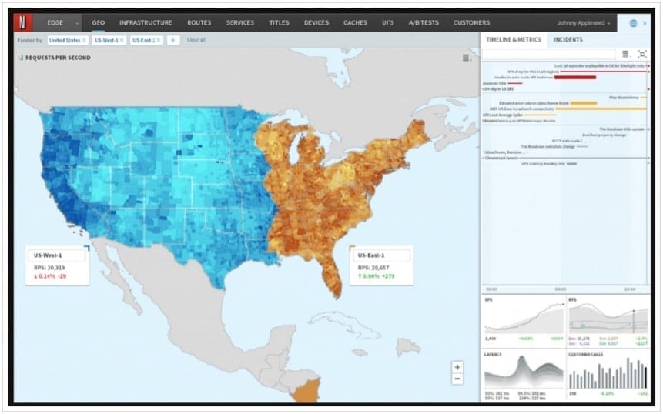Viewport: 663px width, 414px height.
Task: Remove the United States facet
Action: (x=84, y=39)
